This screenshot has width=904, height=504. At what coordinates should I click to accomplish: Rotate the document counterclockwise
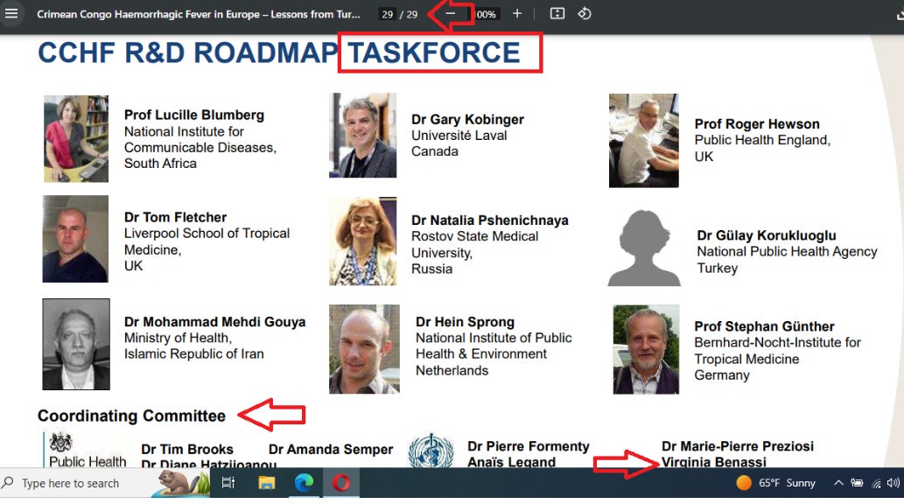pyautogui.click(x=584, y=13)
